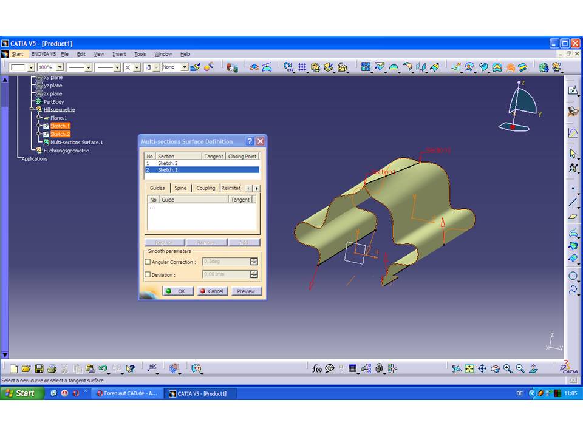Open the Sketcher tool in right toolbar

tap(573, 90)
